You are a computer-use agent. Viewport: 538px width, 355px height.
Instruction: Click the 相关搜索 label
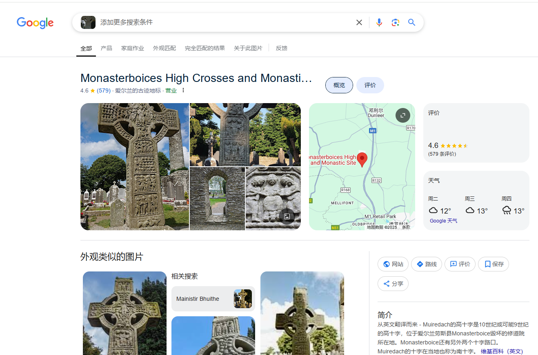185,276
